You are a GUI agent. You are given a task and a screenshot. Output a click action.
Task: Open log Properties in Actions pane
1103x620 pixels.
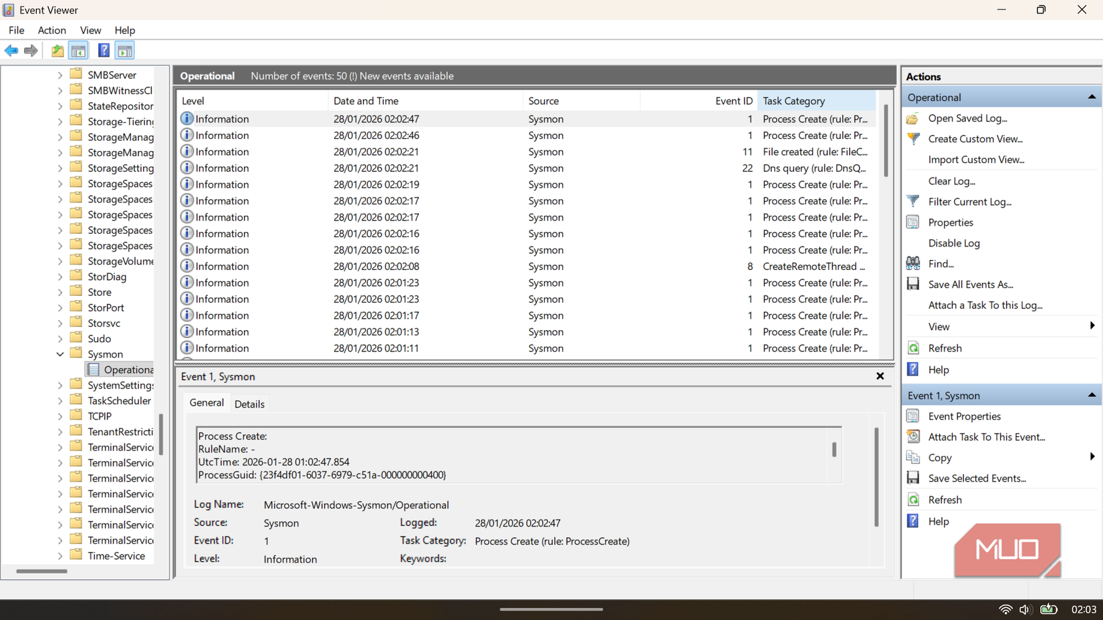point(950,222)
